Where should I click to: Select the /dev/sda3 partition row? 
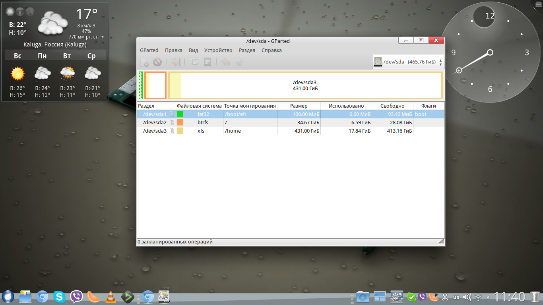tap(291, 131)
